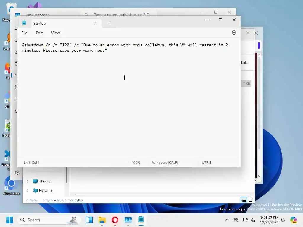Click '1 item selected 127 bytes' status text
This screenshot has width=303, height=227.
click(x=63, y=200)
